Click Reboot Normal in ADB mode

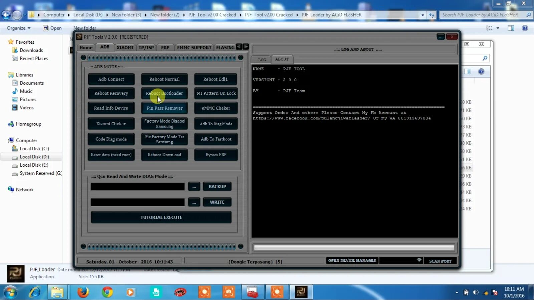(164, 79)
